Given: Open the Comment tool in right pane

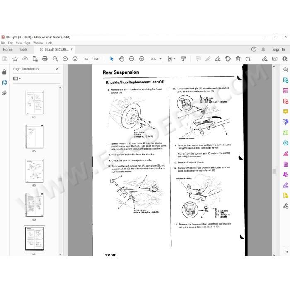Looking at the screenshot, I should (285, 111).
